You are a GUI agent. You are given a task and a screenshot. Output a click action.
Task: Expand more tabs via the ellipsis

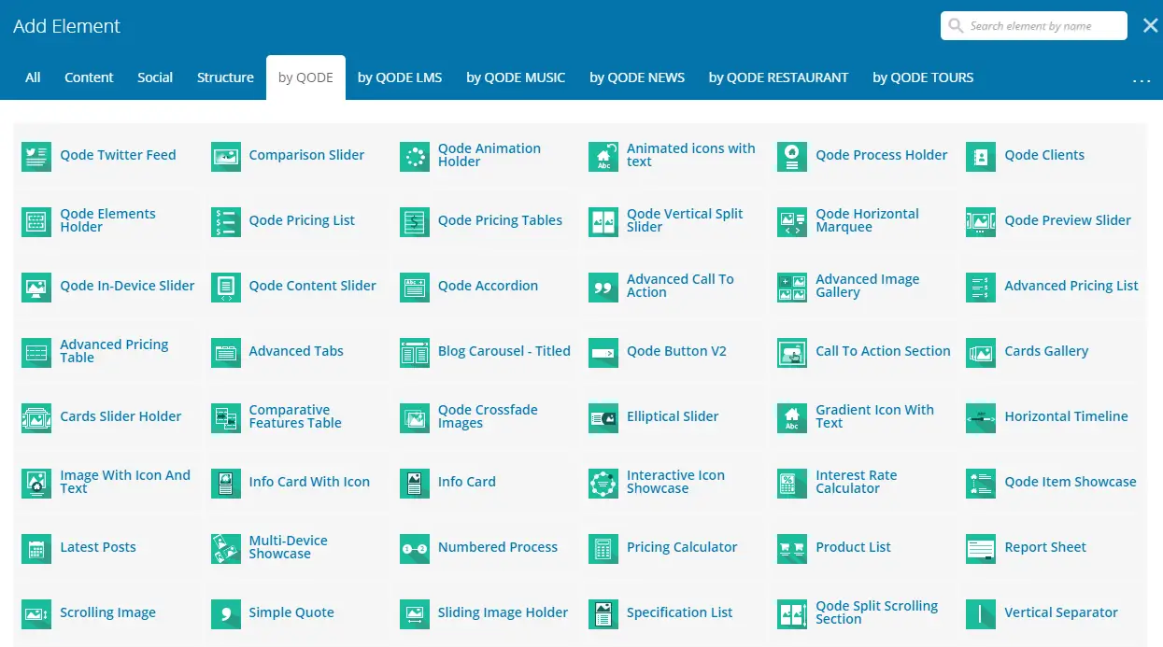coord(1142,79)
